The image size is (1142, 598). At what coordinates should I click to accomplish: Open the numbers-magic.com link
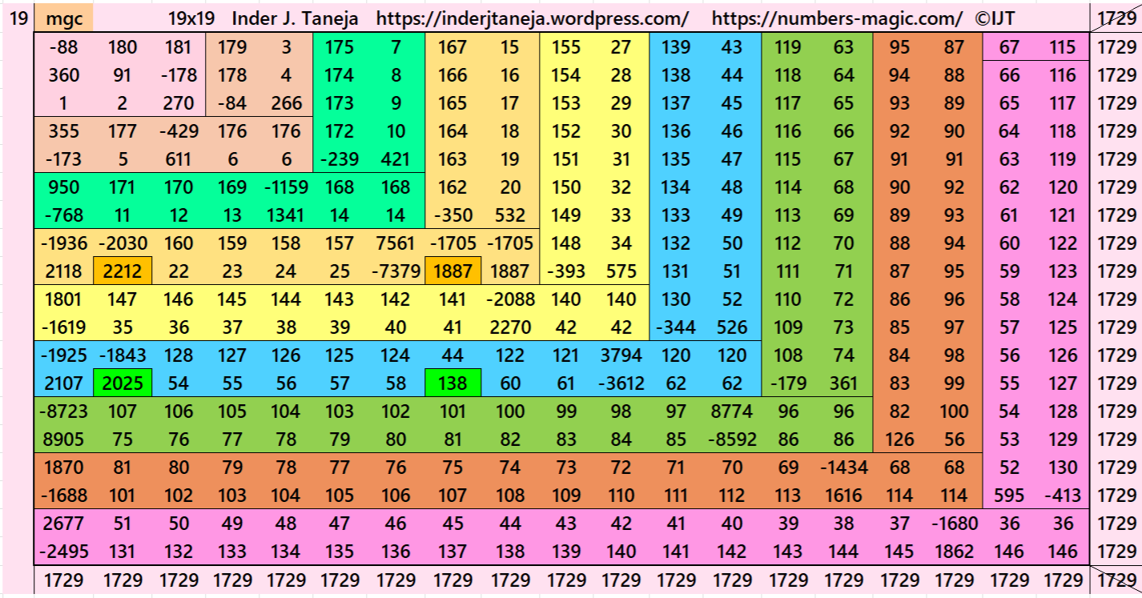click(x=837, y=18)
